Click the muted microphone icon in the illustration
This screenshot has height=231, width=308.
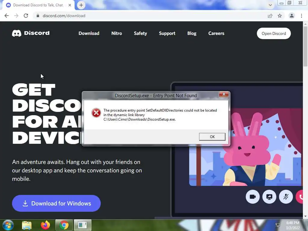pos(286,197)
